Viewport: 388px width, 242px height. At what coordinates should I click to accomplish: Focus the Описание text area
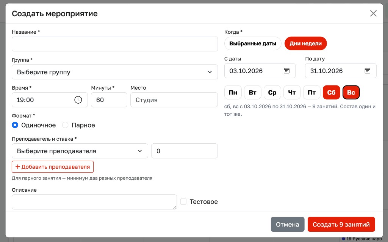point(94,202)
